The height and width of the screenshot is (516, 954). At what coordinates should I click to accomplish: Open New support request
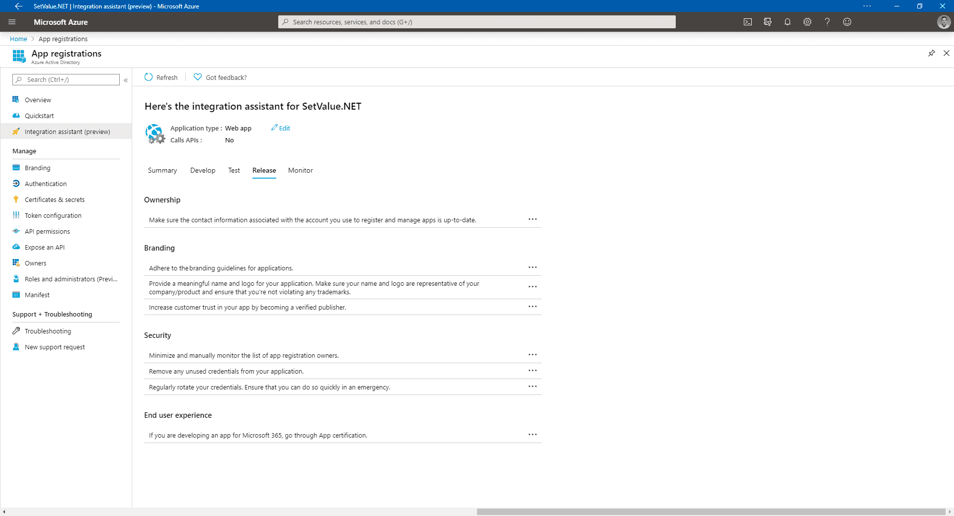click(x=55, y=347)
